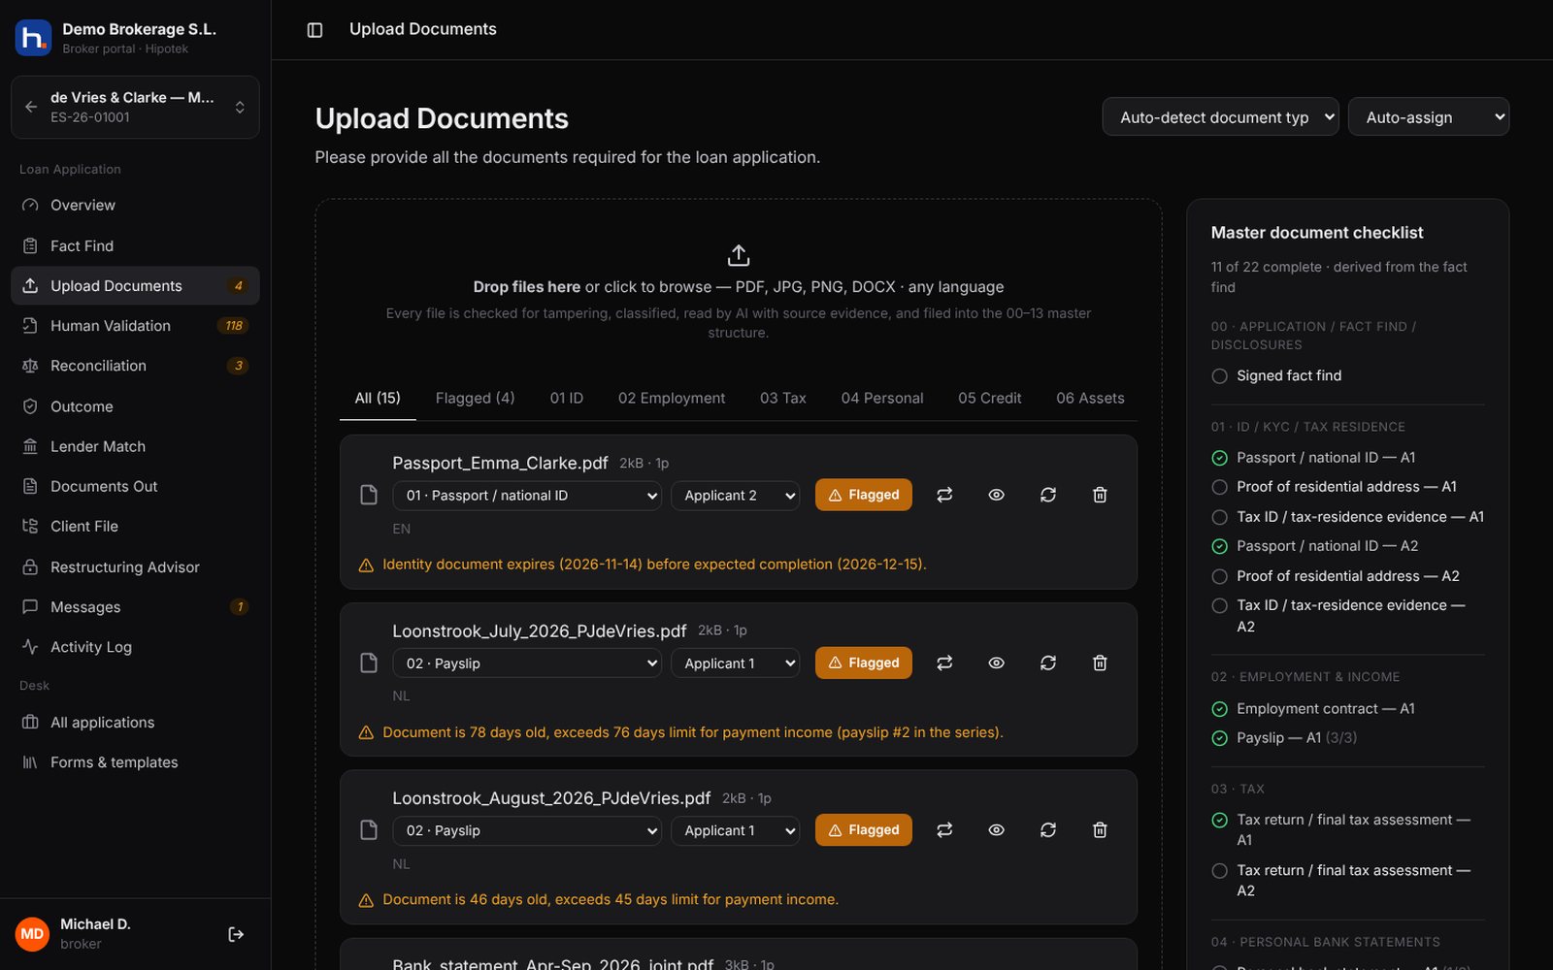Screen dimensions: 1553x970
Task: Switch to Flagged (4) tab
Action: (x=475, y=398)
